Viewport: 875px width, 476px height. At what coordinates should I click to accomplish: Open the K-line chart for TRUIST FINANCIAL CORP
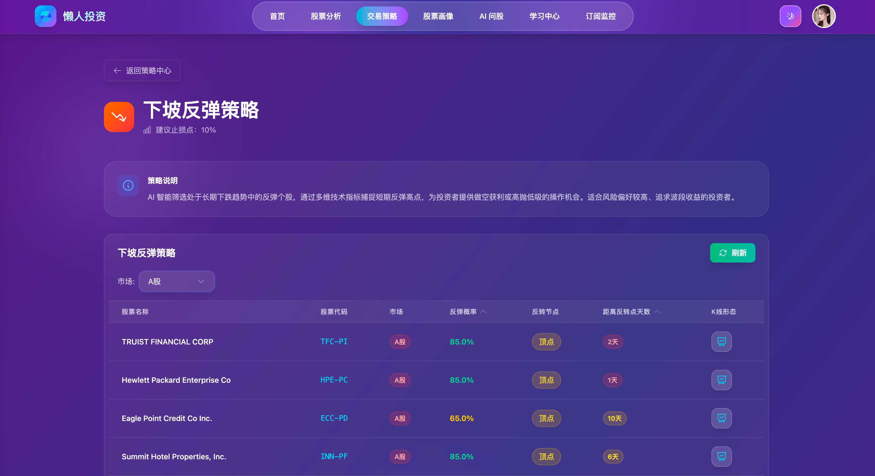click(x=721, y=342)
